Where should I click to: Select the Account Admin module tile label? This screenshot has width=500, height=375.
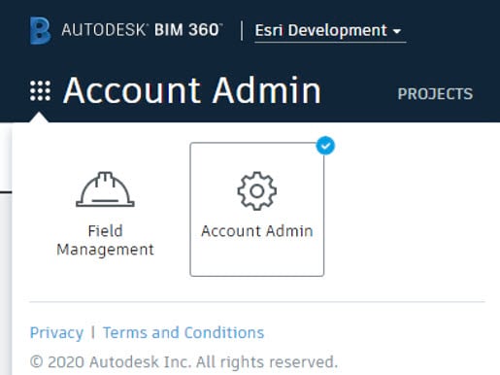tap(257, 231)
